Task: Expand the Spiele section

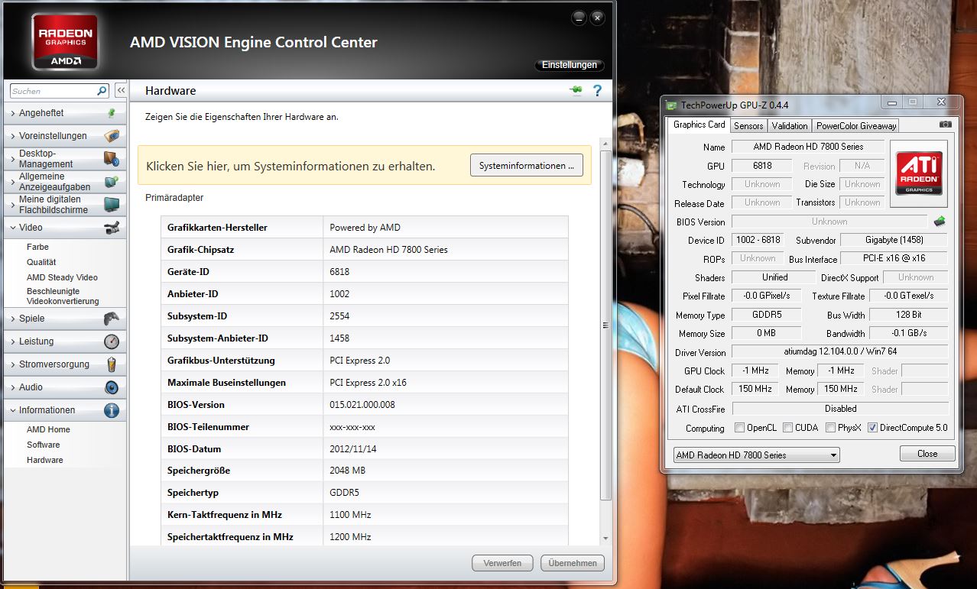Action: click(63, 319)
